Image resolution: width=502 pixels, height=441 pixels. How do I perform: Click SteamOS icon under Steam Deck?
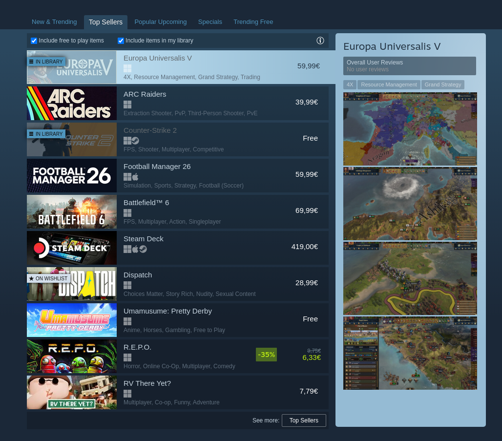point(143,249)
